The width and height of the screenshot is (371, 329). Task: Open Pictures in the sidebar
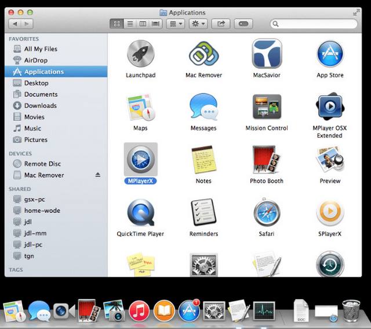click(56, 140)
